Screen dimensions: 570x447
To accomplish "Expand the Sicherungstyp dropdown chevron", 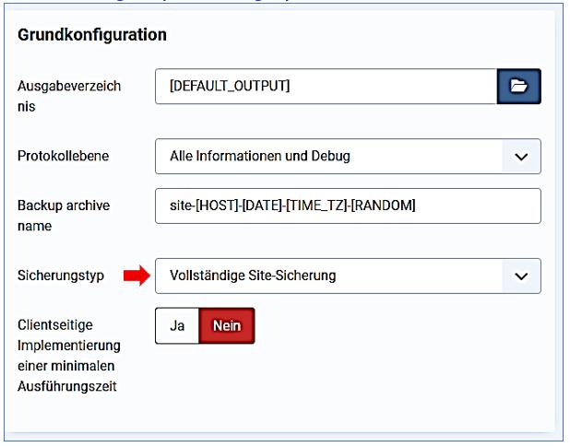I will [520, 276].
